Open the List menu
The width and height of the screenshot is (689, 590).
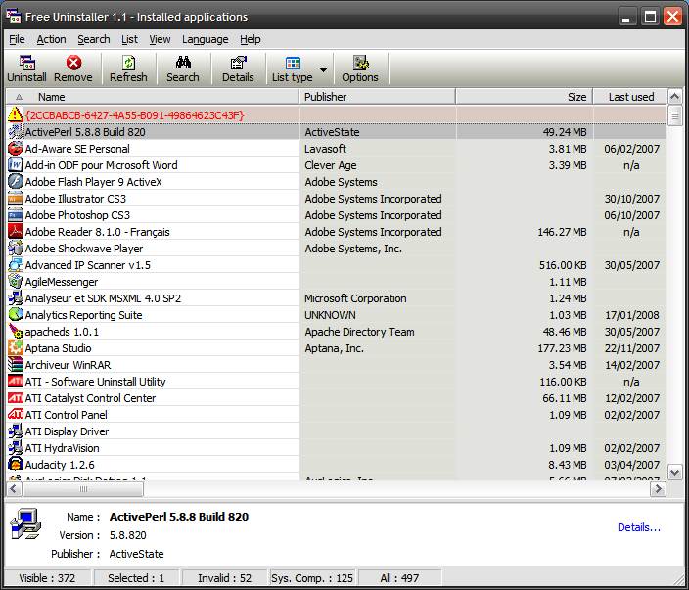(129, 39)
